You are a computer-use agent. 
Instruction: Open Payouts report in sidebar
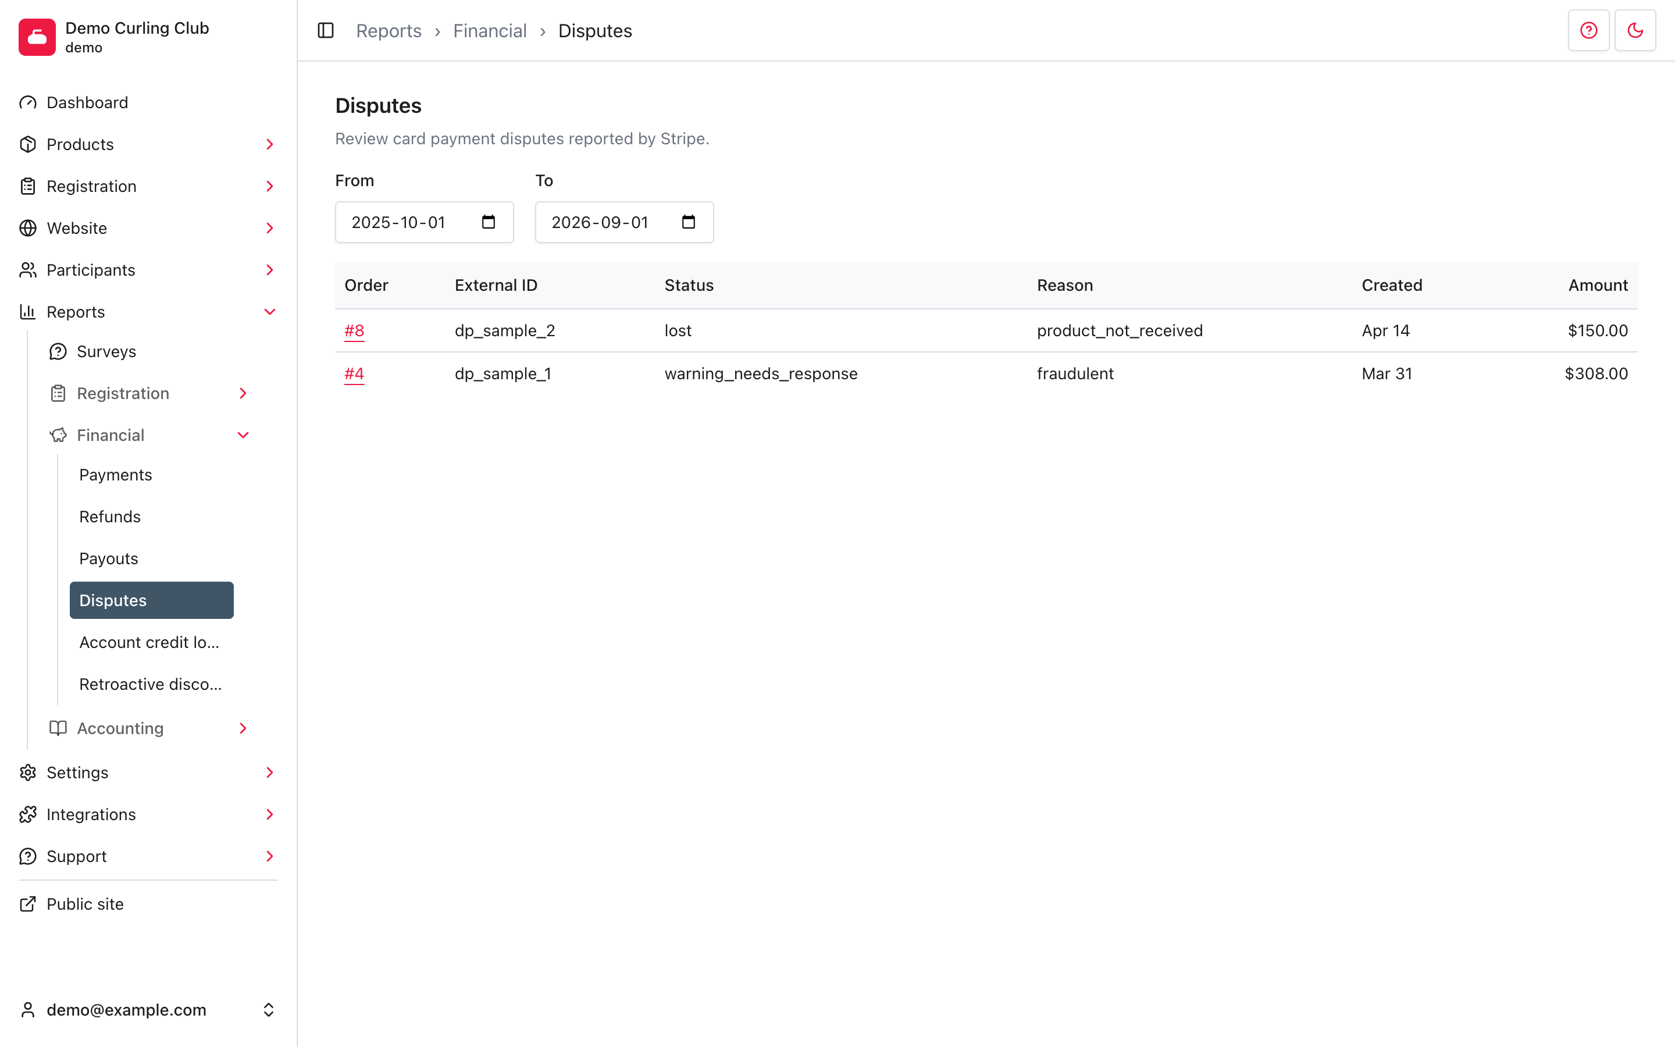pyautogui.click(x=152, y=558)
